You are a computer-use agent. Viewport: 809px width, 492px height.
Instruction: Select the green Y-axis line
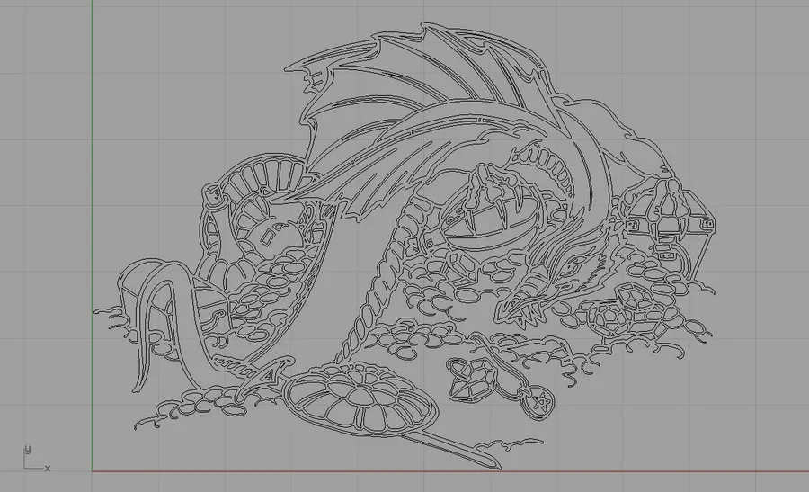[x=93, y=236]
